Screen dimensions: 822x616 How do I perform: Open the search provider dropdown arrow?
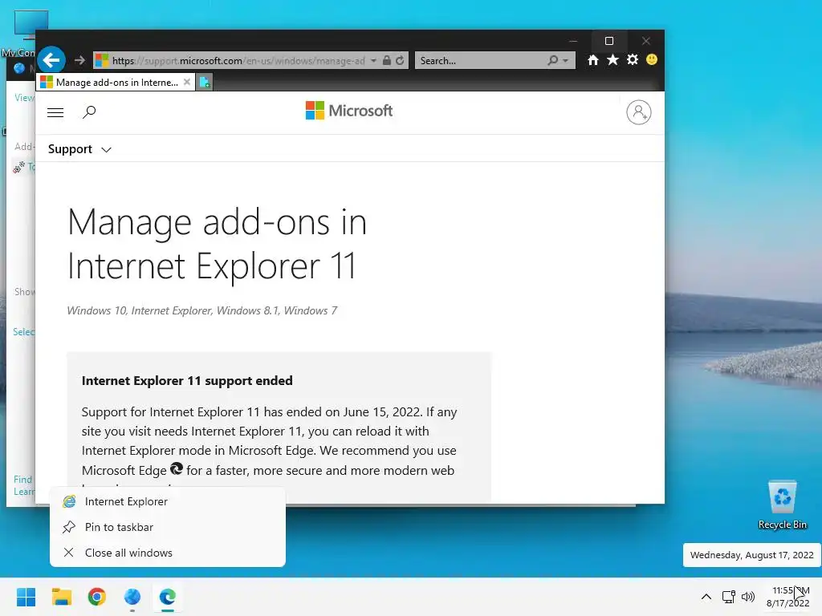(565, 61)
